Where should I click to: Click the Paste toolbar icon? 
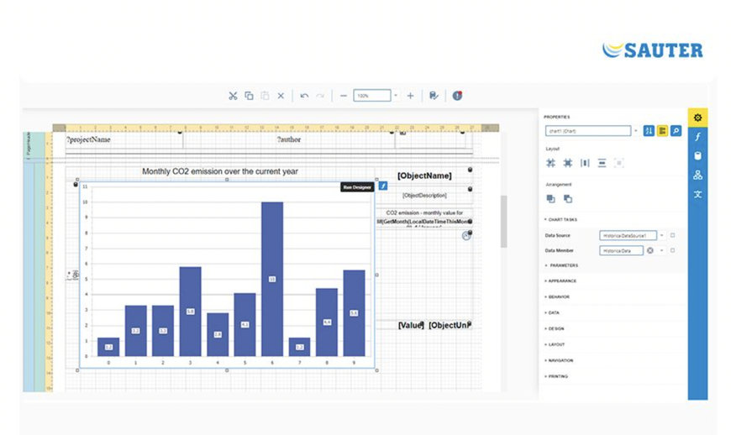(265, 96)
